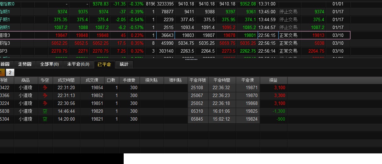Click the 口數 column header
Image resolution: width=382 pixels, height=164 pixels.
111,80
